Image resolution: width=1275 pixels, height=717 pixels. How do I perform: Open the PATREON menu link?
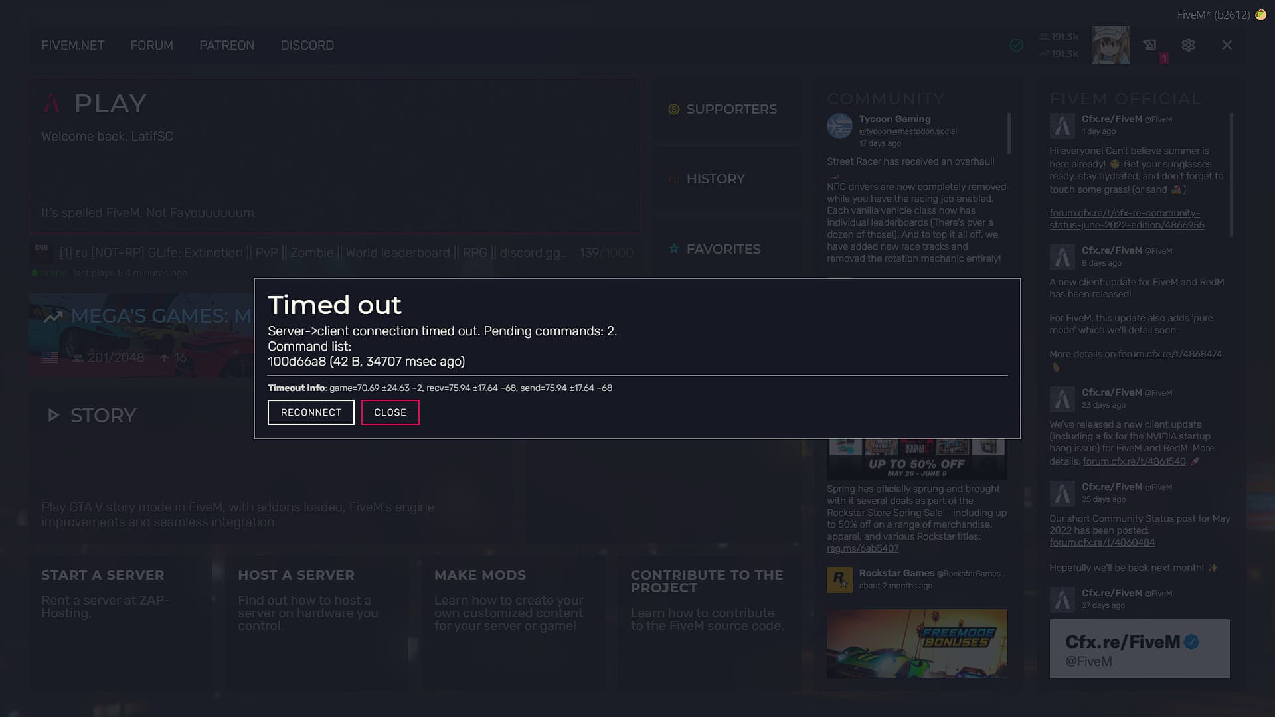tap(226, 45)
